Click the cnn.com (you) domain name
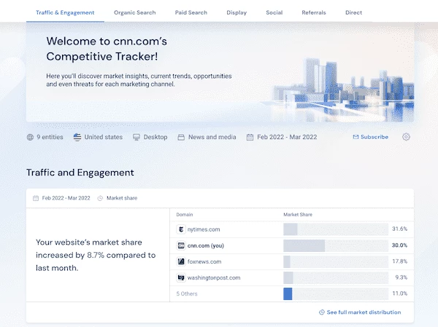 [206, 245]
